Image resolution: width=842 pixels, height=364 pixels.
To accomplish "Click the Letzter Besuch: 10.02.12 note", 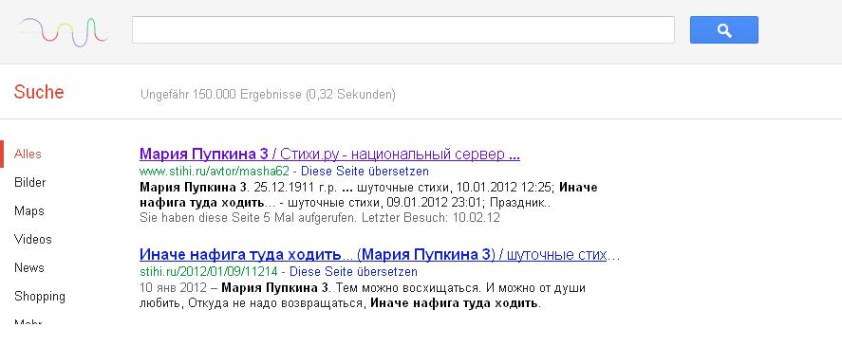I will pyautogui.click(x=431, y=218).
